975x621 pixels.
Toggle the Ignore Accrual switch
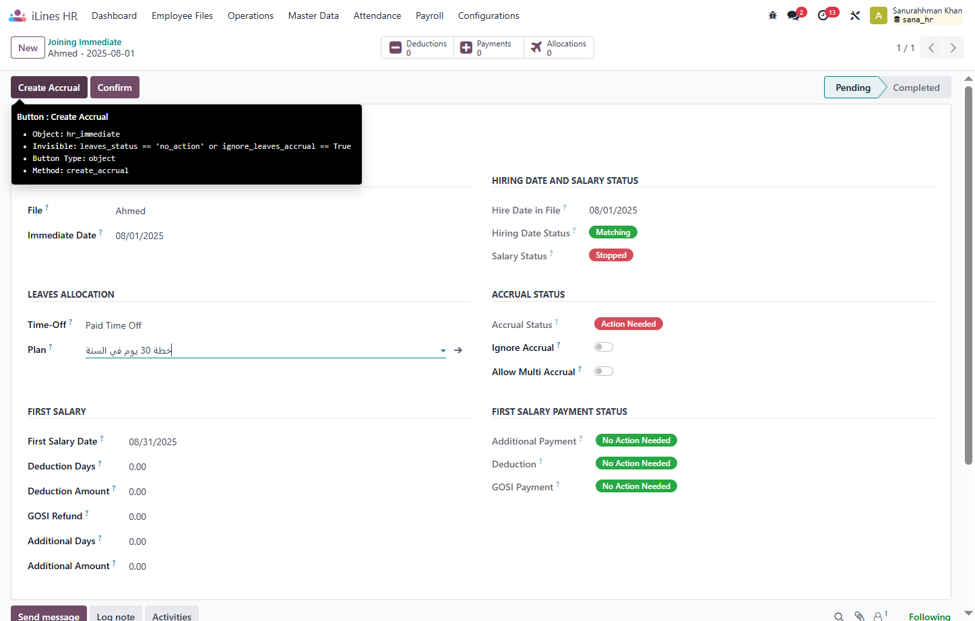point(604,347)
